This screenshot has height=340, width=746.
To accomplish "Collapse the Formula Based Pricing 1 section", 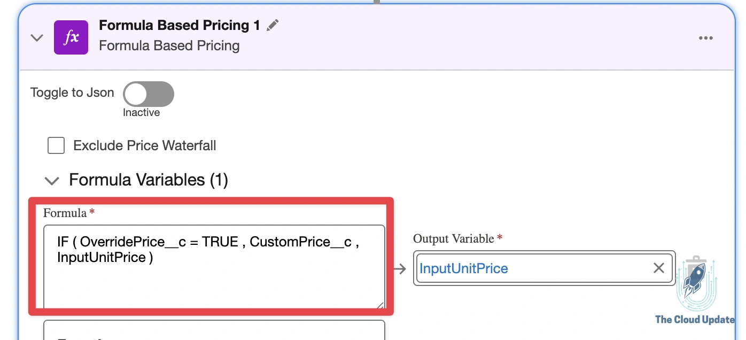I will [36, 37].
